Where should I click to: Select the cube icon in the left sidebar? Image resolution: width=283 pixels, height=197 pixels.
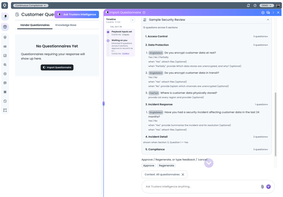point(5,27)
